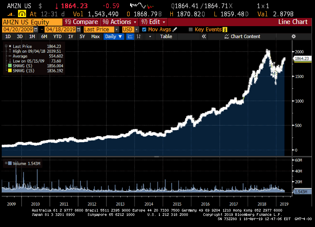Click the orange signal bars icon

(x=11, y=14)
